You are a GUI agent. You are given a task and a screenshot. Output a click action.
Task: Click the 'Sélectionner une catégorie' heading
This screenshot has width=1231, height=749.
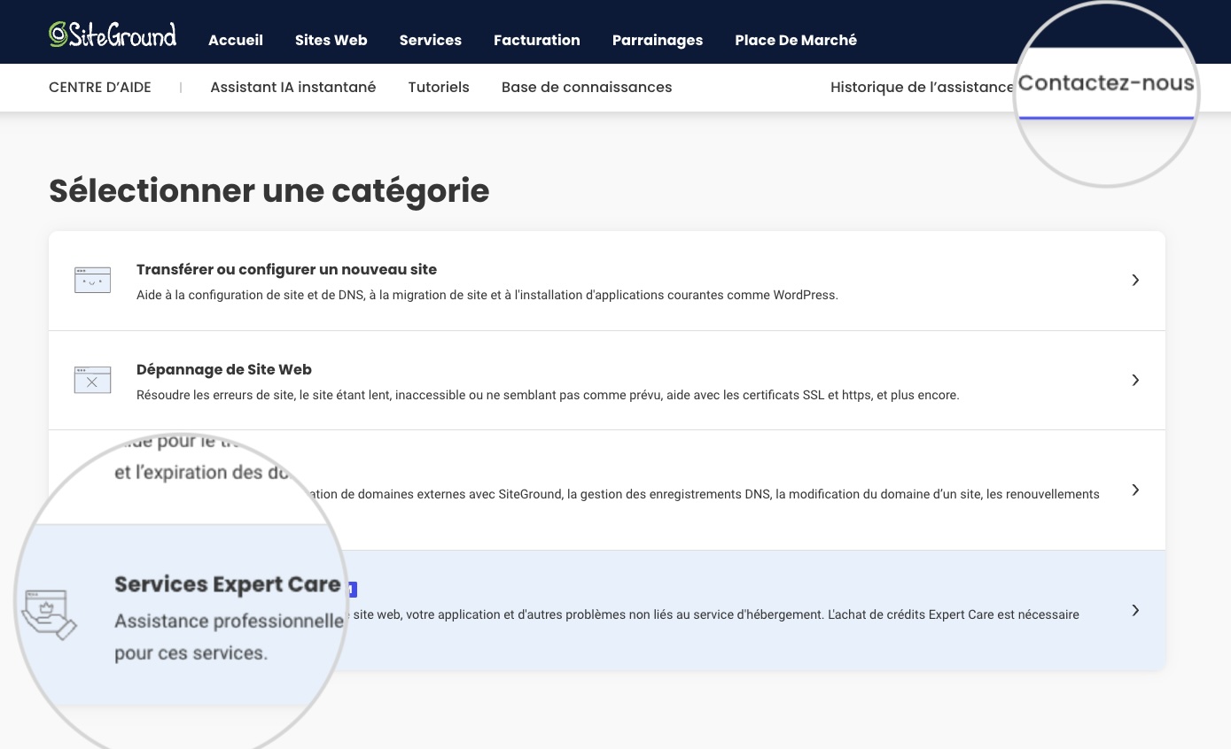point(269,191)
